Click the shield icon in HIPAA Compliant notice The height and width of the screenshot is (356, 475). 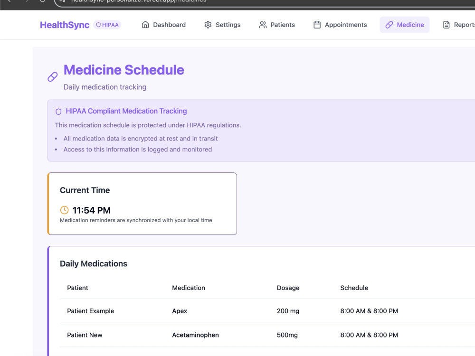[x=58, y=112]
